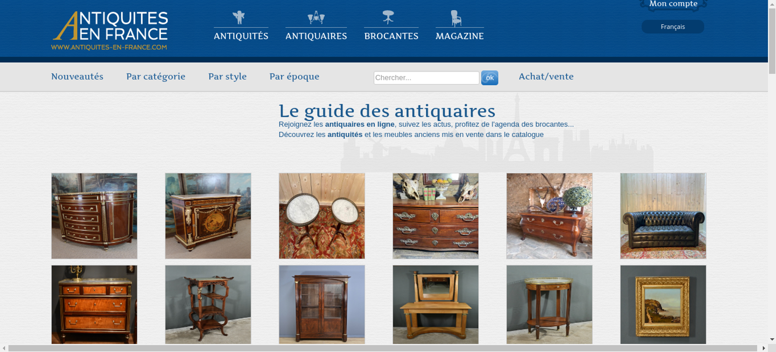Click the scroll-down arrow on vertical scrollbar
The width and height of the screenshot is (776, 352).
point(772,339)
